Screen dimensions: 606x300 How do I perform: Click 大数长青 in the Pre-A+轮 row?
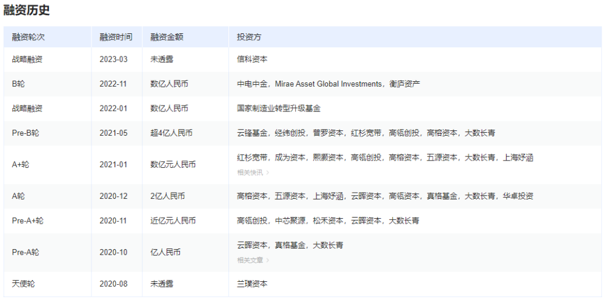coord(404,221)
